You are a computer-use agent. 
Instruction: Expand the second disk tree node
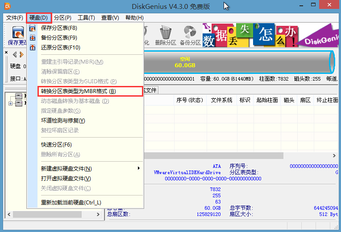pyautogui.click(x=10, y=103)
